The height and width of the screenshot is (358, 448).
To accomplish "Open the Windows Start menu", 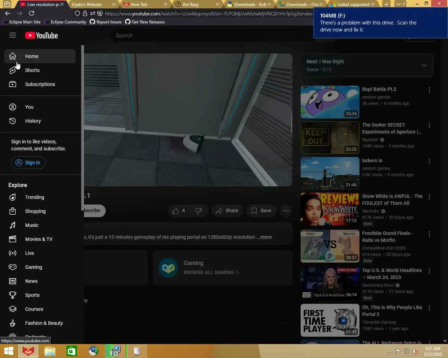I will pos(8,351).
